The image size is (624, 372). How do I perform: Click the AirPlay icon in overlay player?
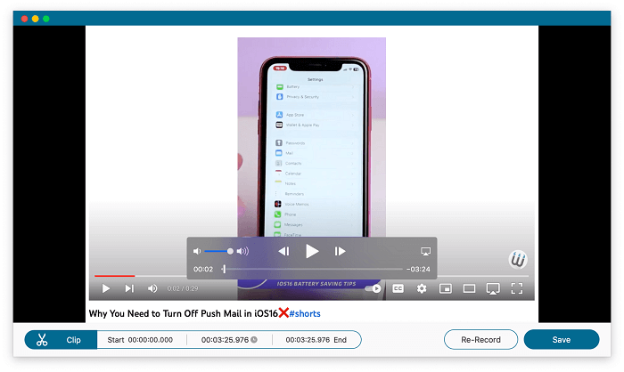click(425, 252)
